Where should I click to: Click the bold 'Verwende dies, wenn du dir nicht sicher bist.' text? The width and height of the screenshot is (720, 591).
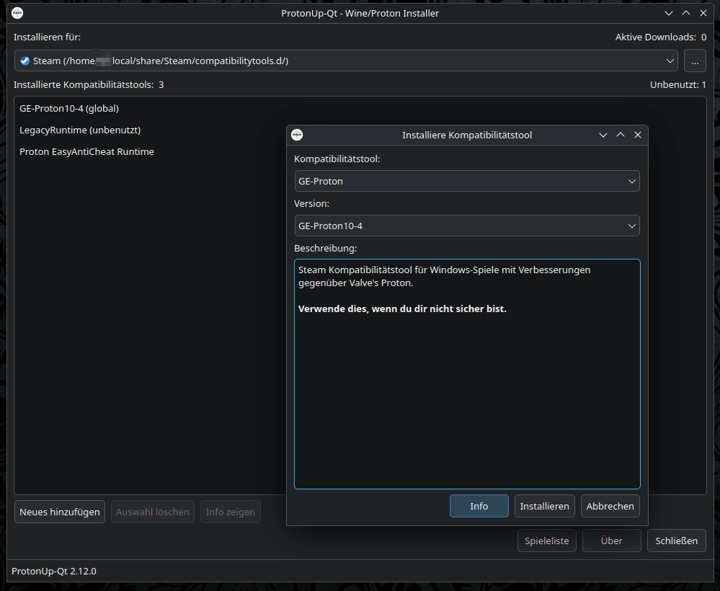[x=402, y=308]
